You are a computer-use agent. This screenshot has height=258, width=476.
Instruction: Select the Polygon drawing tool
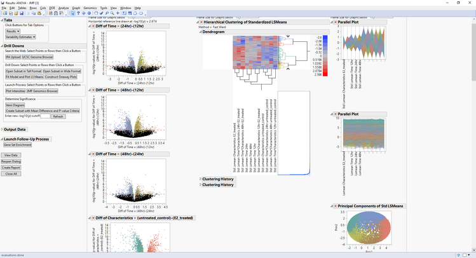click(135, 13)
